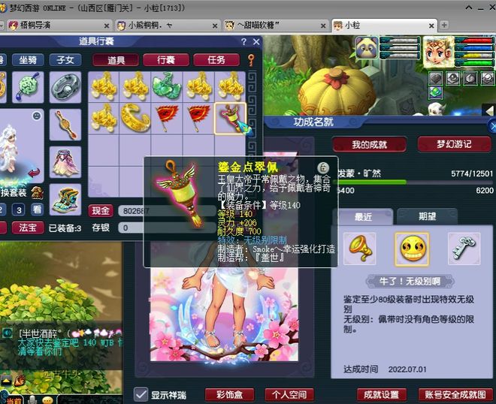Switch to the 最近 achievements tab

[363, 217]
